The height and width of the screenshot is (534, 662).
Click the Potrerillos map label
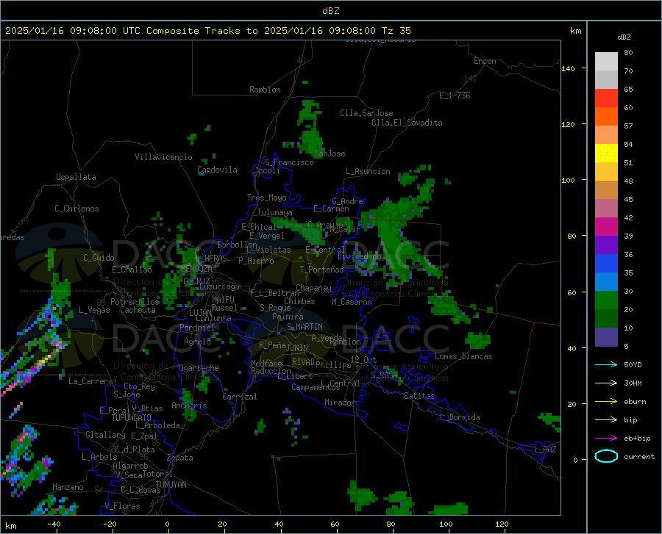(x=135, y=302)
